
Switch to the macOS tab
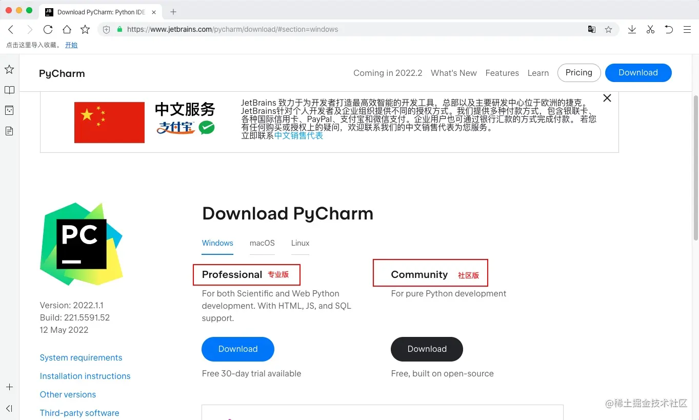pyautogui.click(x=262, y=243)
